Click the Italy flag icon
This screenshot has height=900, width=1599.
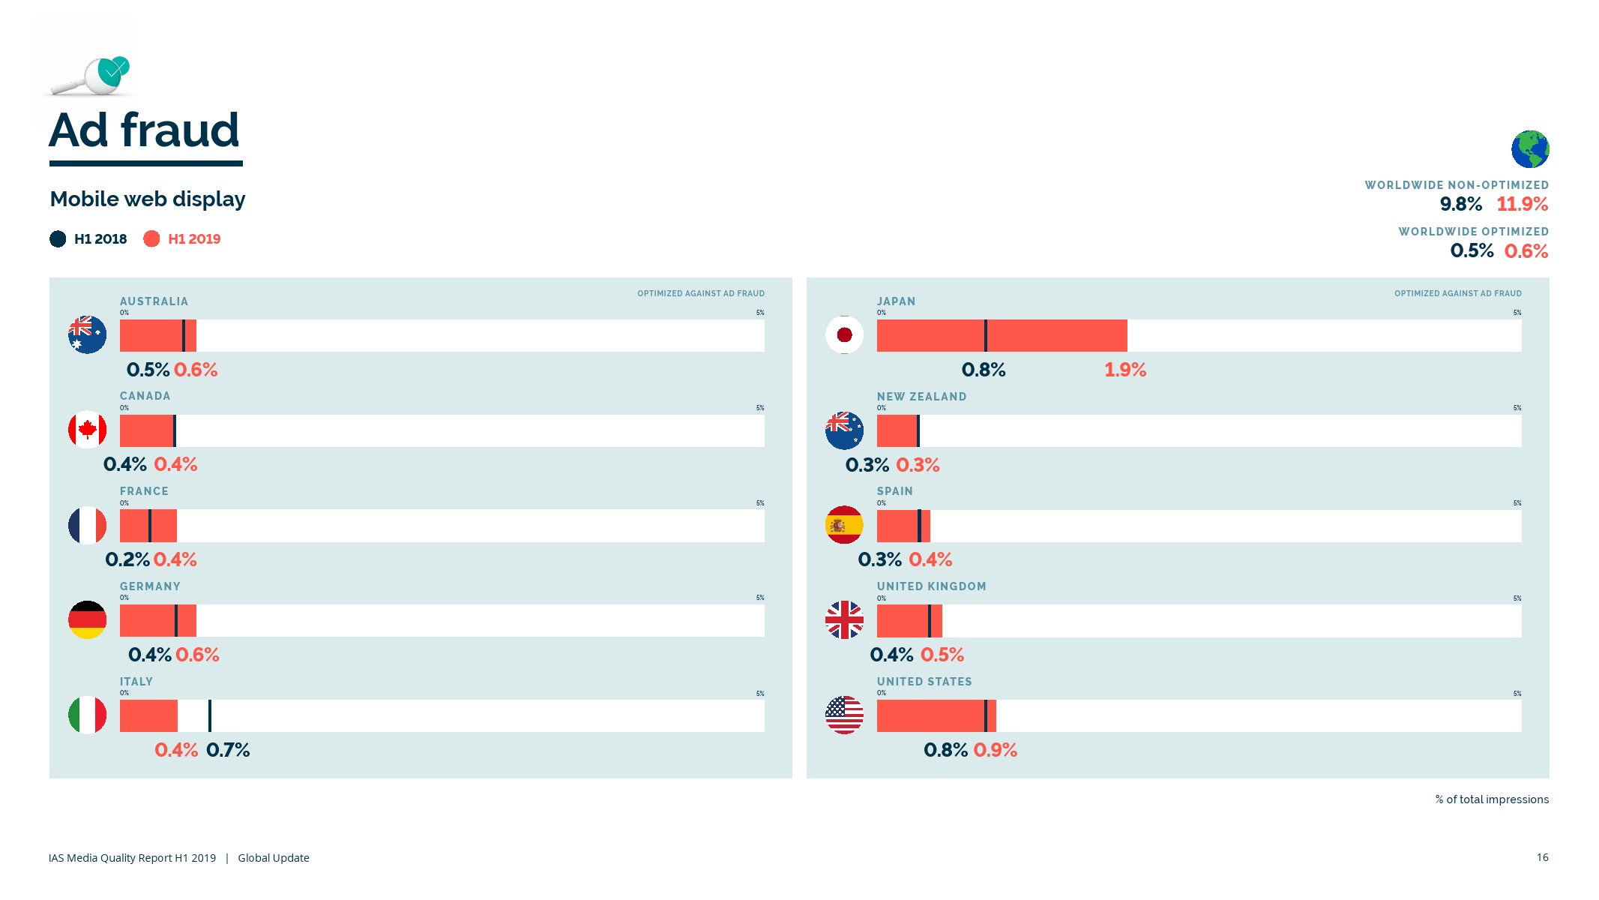(x=87, y=715)
